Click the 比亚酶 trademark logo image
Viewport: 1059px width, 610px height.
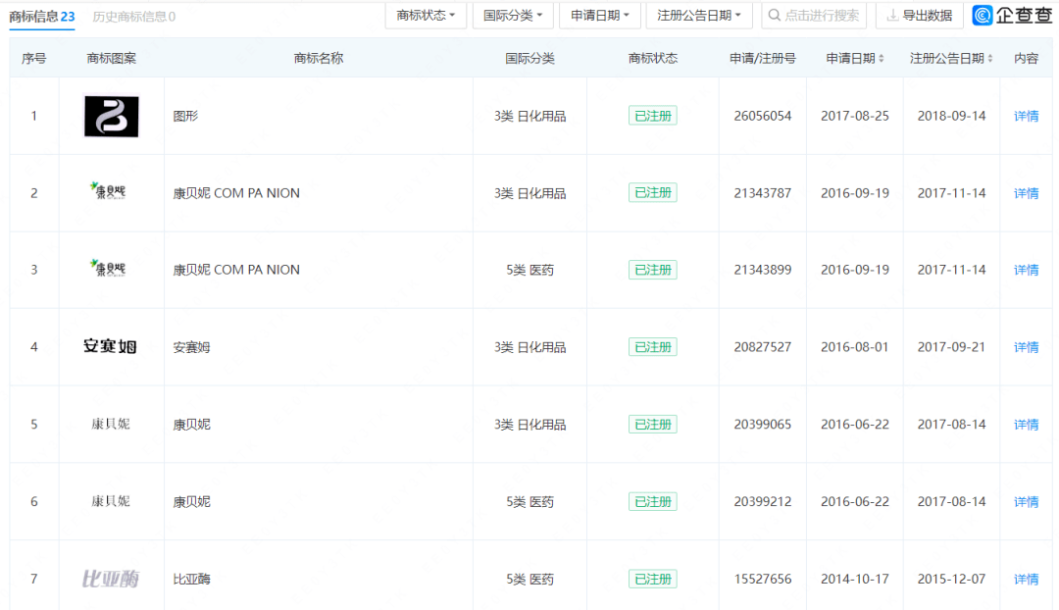111,579
